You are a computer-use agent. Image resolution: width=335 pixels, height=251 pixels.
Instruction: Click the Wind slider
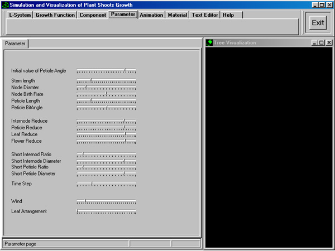coord(106,201)
